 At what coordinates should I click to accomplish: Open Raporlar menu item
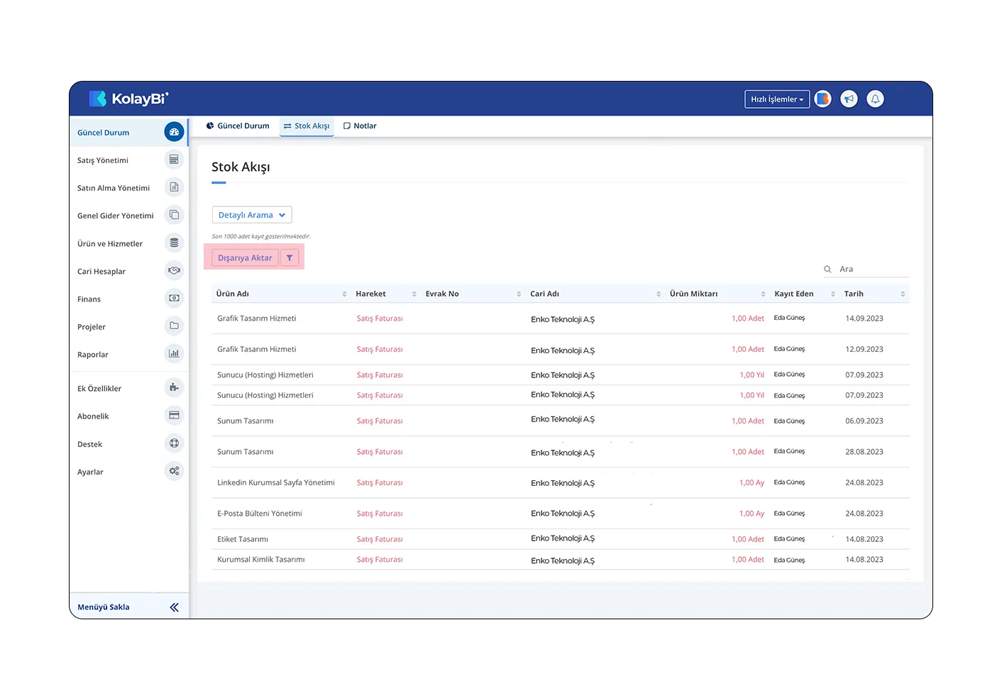pyautogui.click(x=93, y=355)
